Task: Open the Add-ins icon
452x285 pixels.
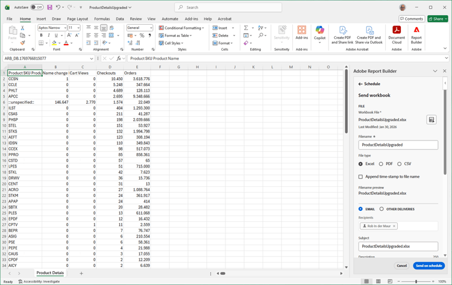Action: click(301, 33)
